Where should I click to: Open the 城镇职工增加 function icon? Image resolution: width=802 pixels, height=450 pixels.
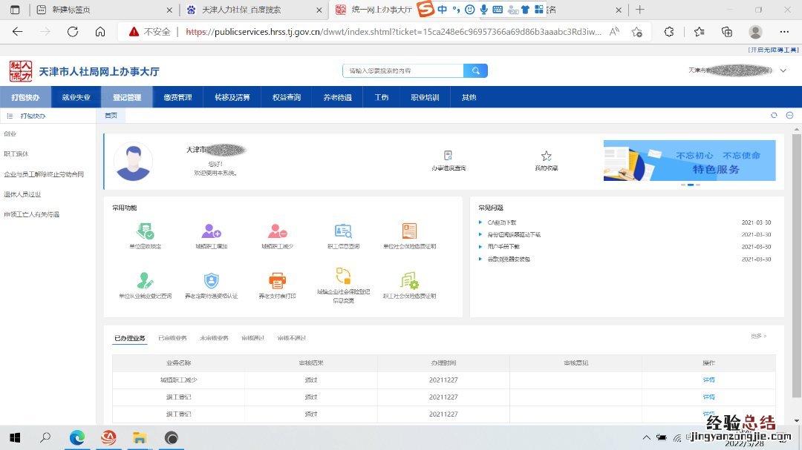212,231
